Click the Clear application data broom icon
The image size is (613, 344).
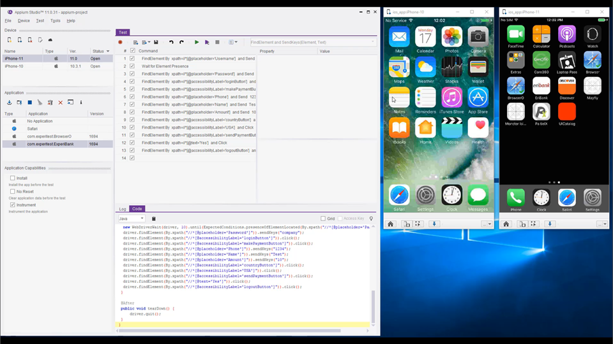(x=40, y=103)
